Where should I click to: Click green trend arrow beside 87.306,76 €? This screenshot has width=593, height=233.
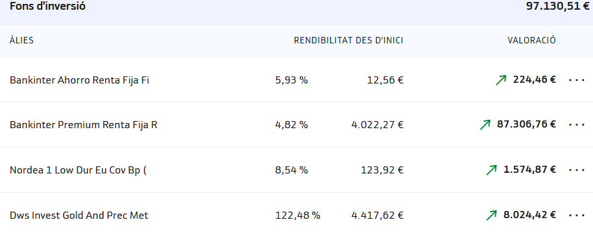pos(485,125)
